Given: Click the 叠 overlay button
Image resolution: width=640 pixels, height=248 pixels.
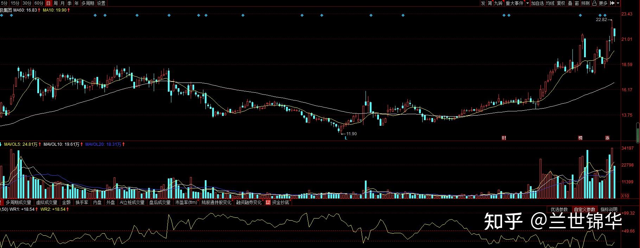Looking at the screenshot, I should tap(570, 3).
